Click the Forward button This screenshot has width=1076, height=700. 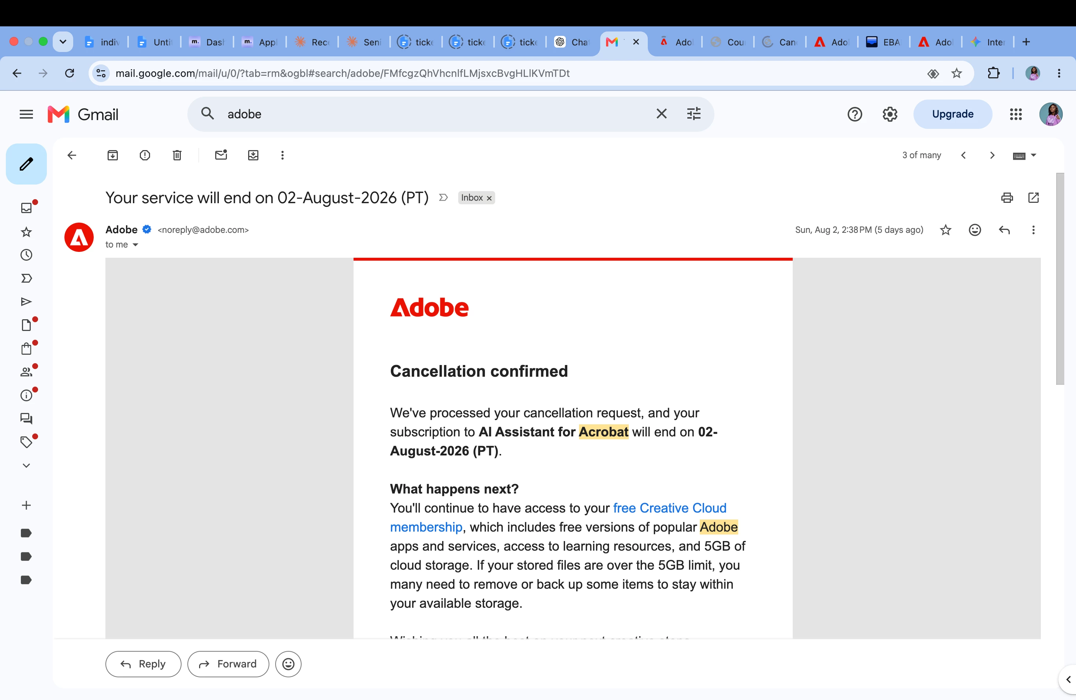pyautogui.click(x=228, y=664)
